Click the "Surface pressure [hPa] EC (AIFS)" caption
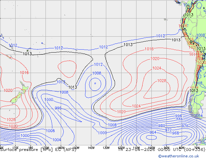Screen dimensions: 206x159 [x=38, y=150]
